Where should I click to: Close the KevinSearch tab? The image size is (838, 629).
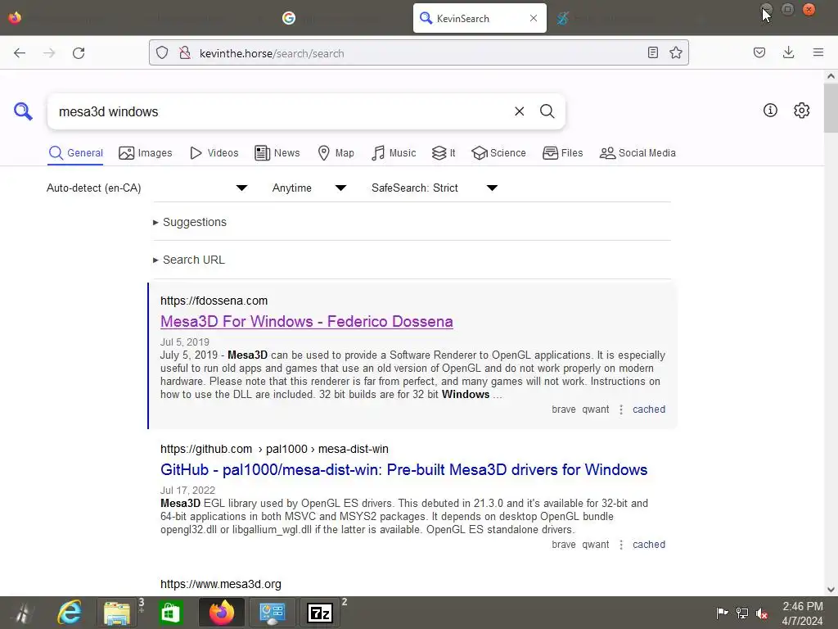[534, 18]
